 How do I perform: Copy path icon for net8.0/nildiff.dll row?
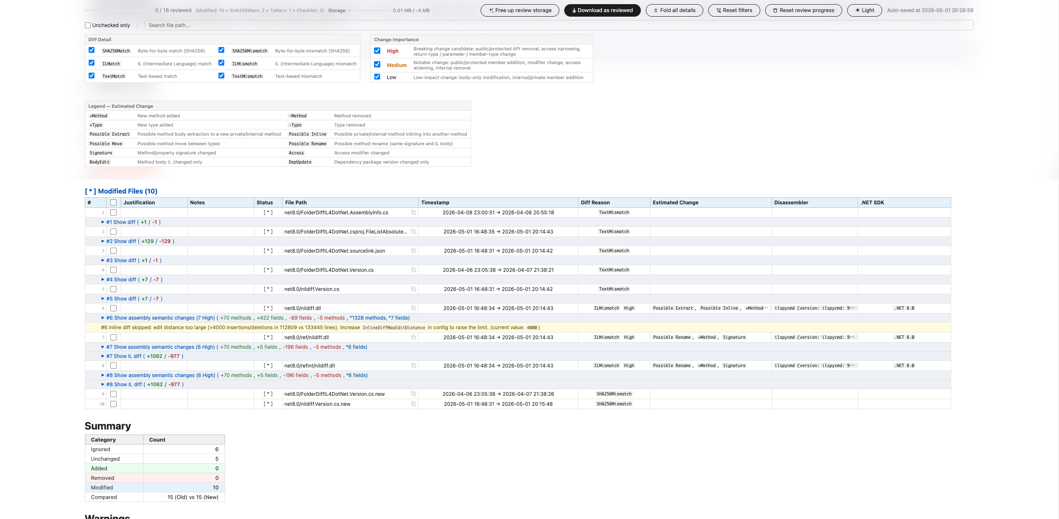[413, 308]
